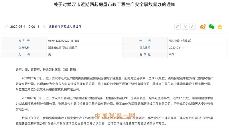Click source 湖北省住房和城乡建设厅 beside the publish time
The width and height of the screenshot is (229, 128).
pos(65,27)
